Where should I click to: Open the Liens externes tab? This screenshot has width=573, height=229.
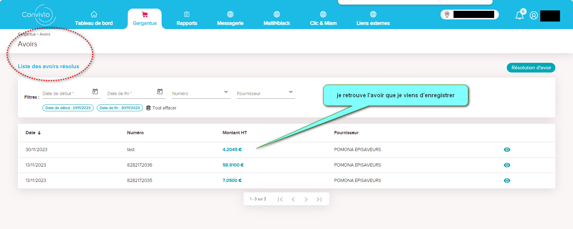pos(373,19)
